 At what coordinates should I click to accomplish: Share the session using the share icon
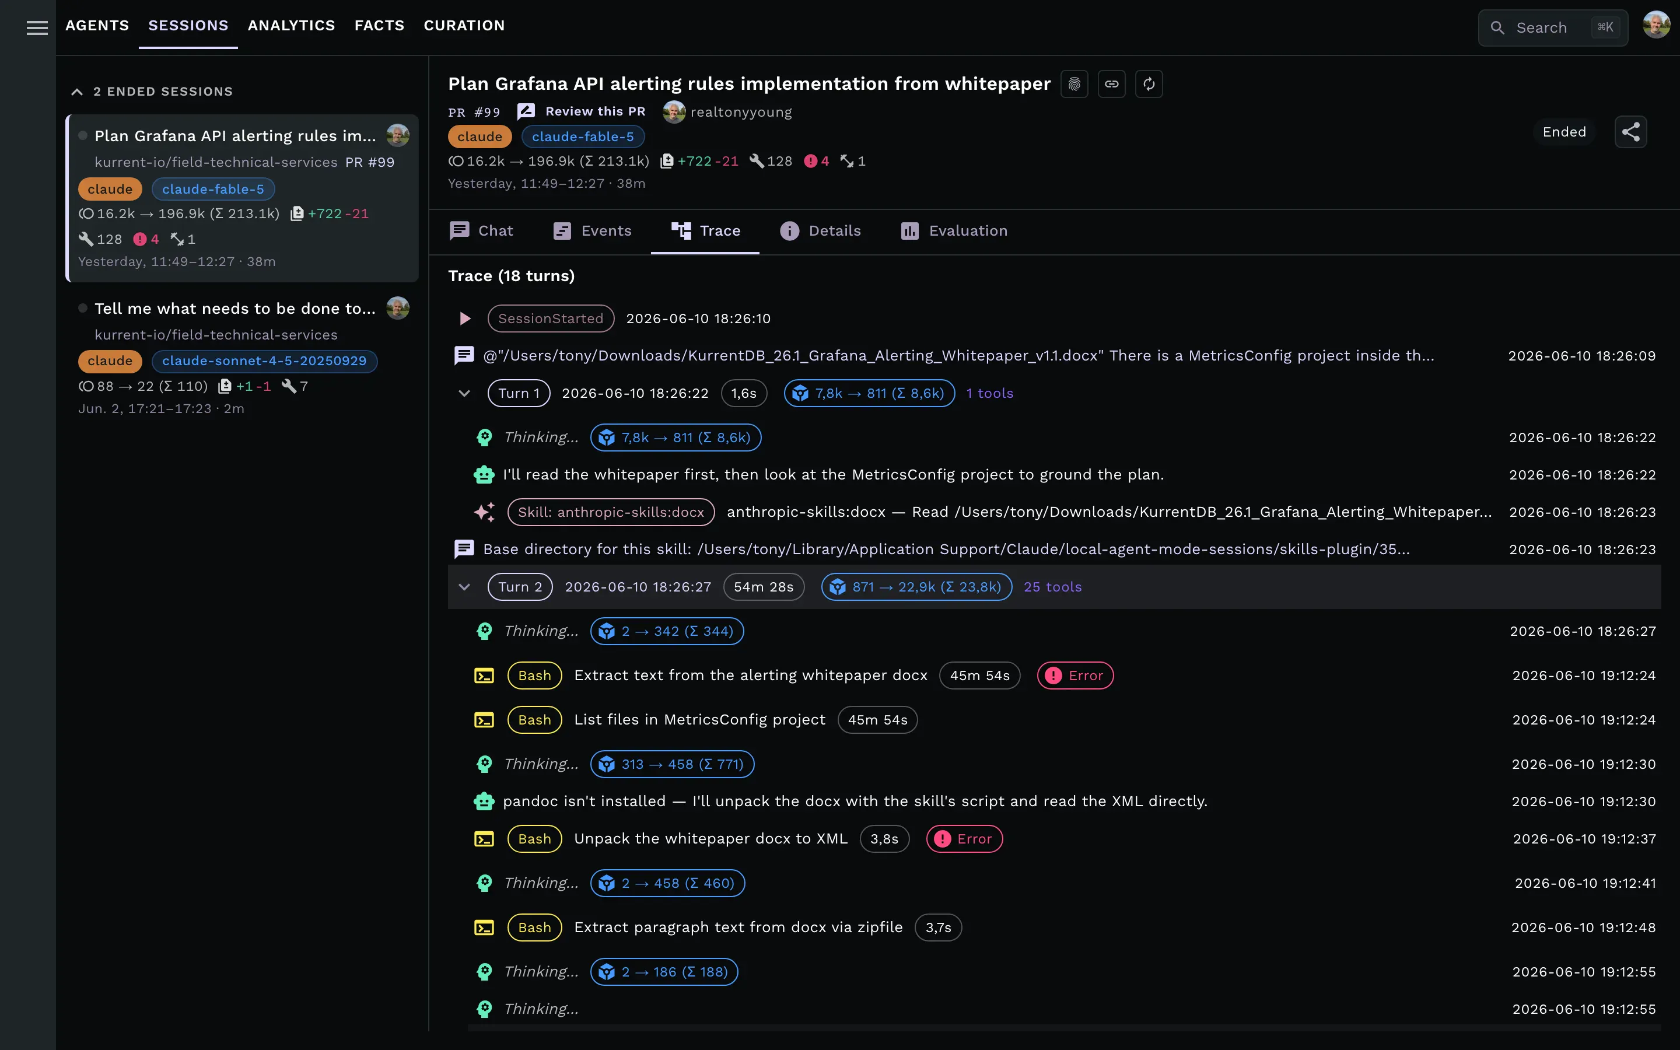(x=1631, y=132)
